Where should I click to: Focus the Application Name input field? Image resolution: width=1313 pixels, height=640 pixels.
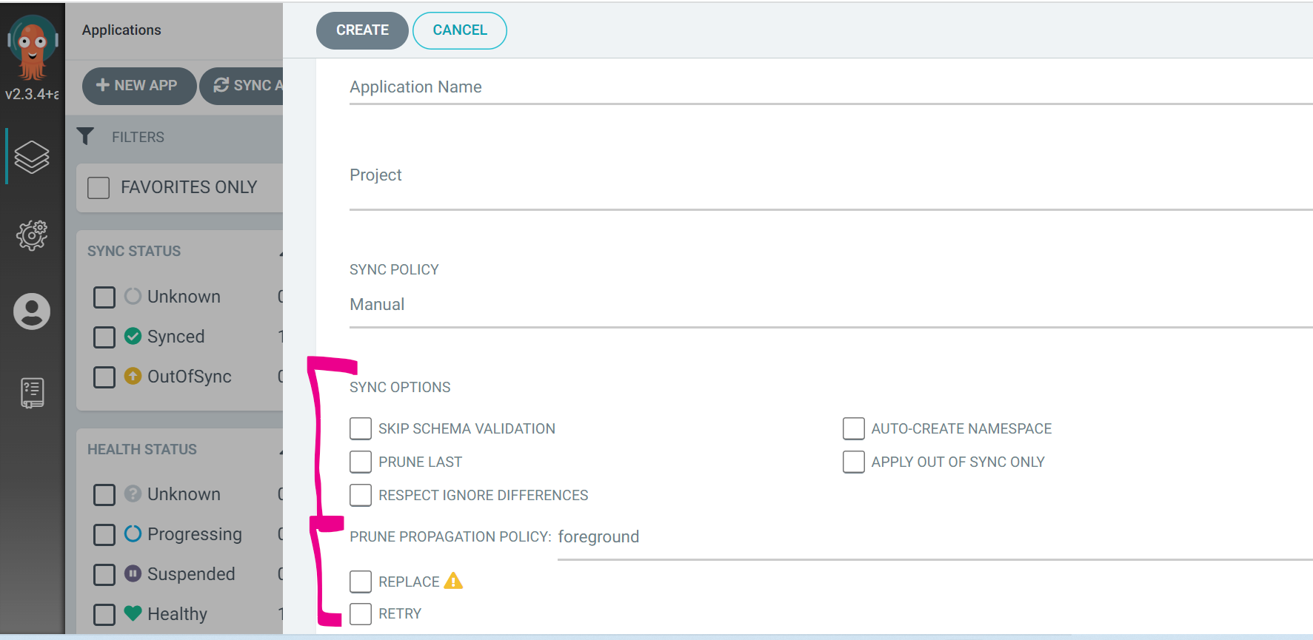pos(829,87)
